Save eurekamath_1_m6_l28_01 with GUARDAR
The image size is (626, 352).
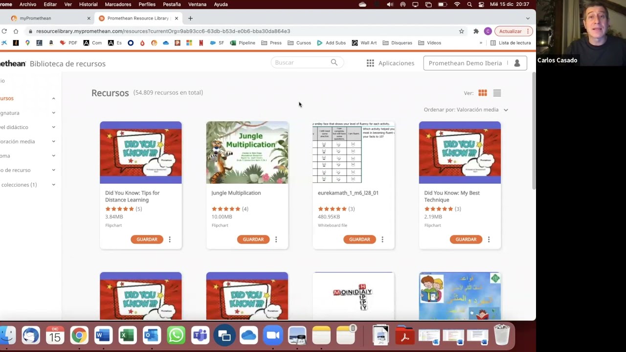(x=359, y=240)
